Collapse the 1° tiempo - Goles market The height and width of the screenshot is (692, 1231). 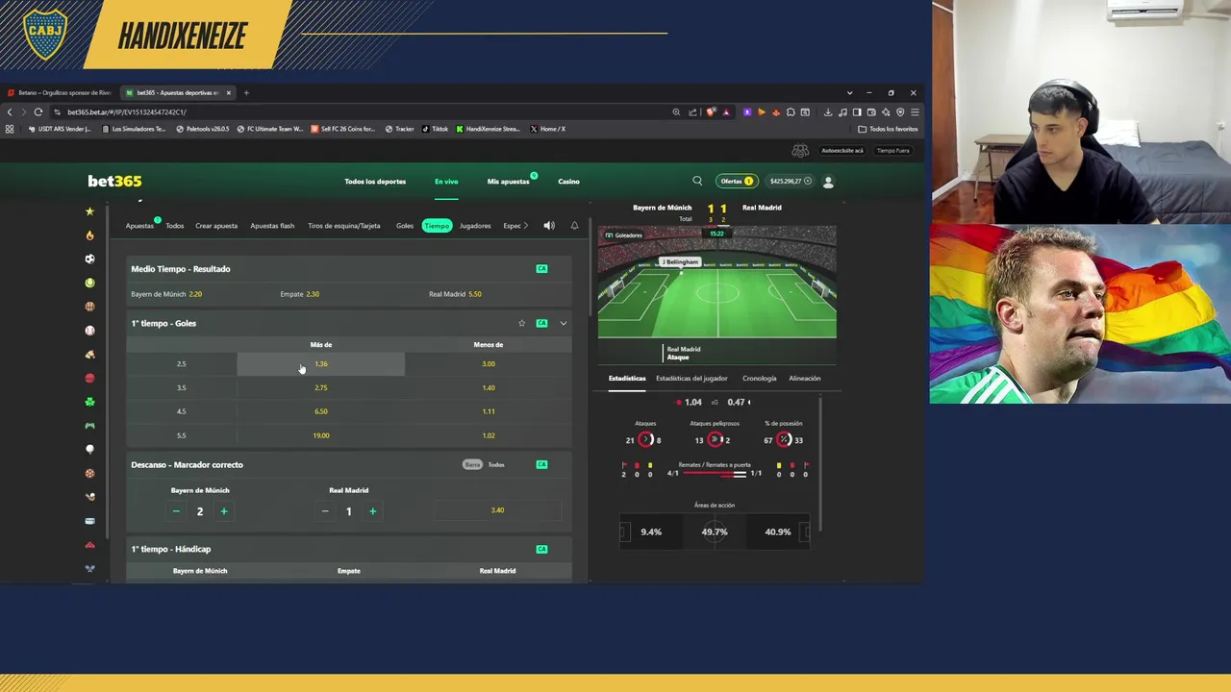[564, 323]
